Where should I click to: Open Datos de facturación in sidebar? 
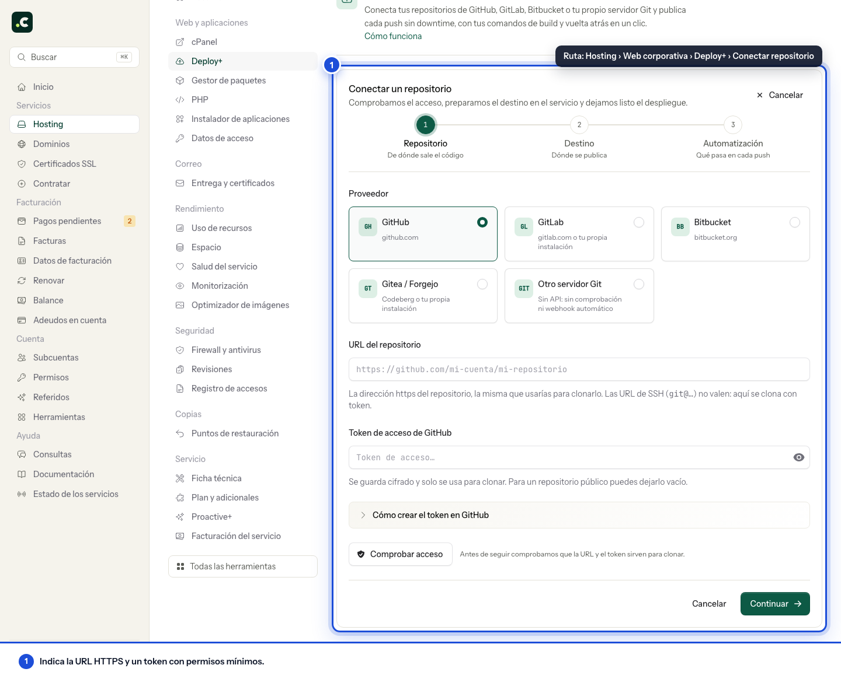click(74, 261)
